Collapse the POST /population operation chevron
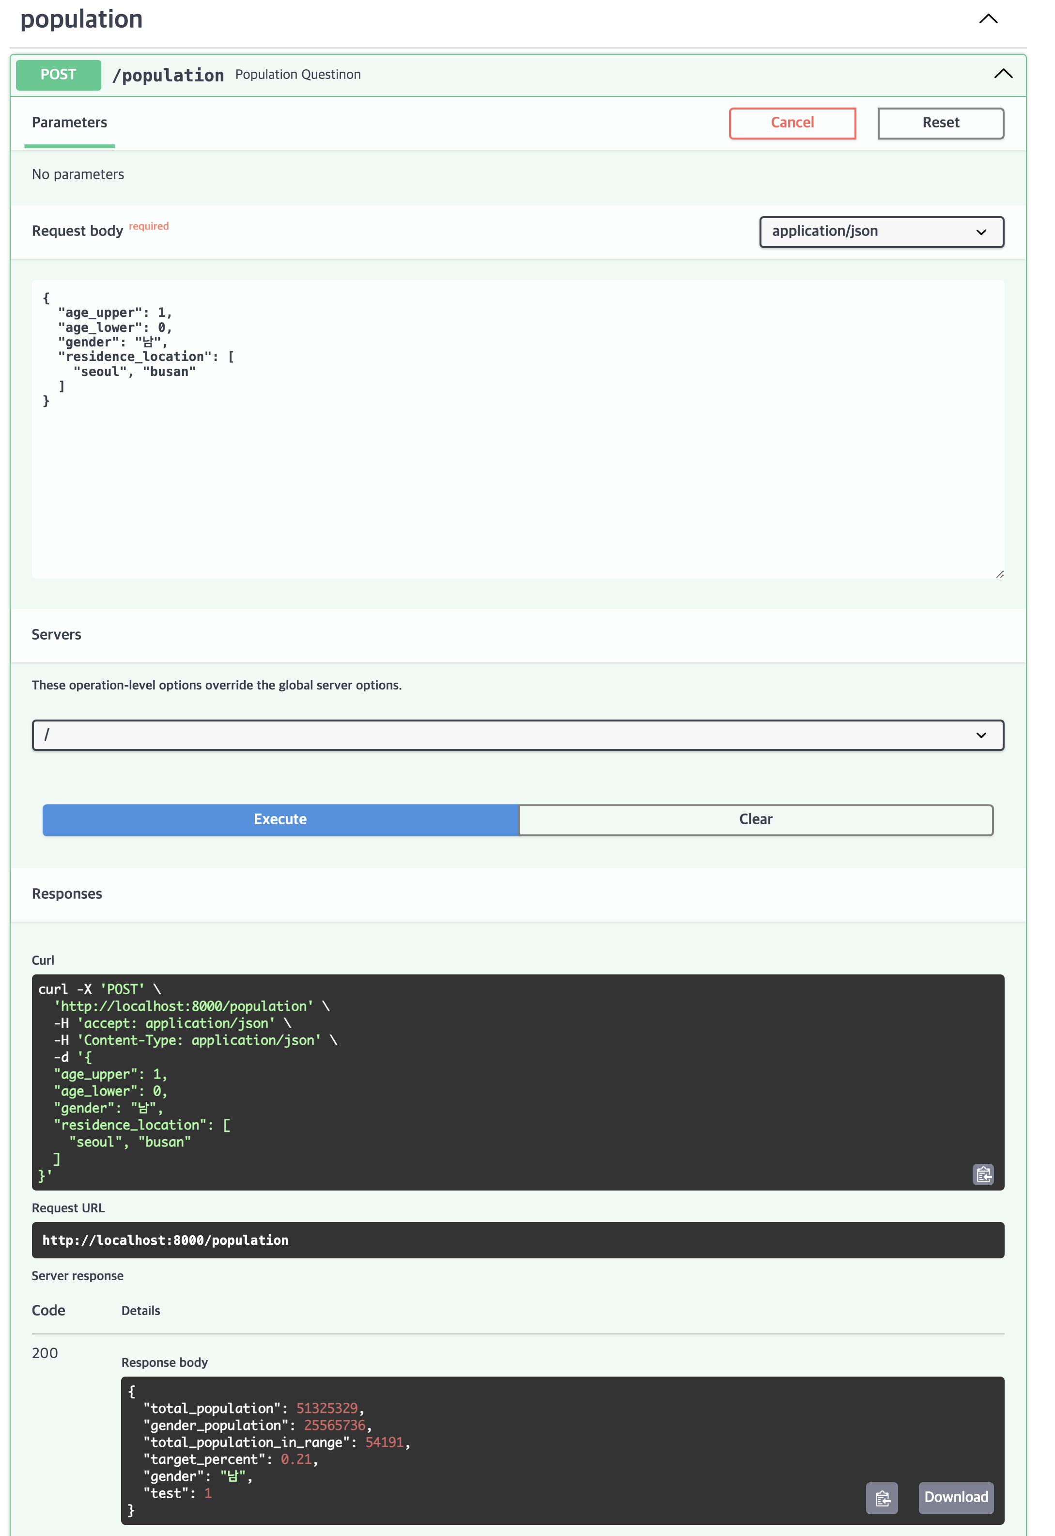Image resolution: width=1055 pixels, height=1536 pixels. click(x=1003, y=73)
